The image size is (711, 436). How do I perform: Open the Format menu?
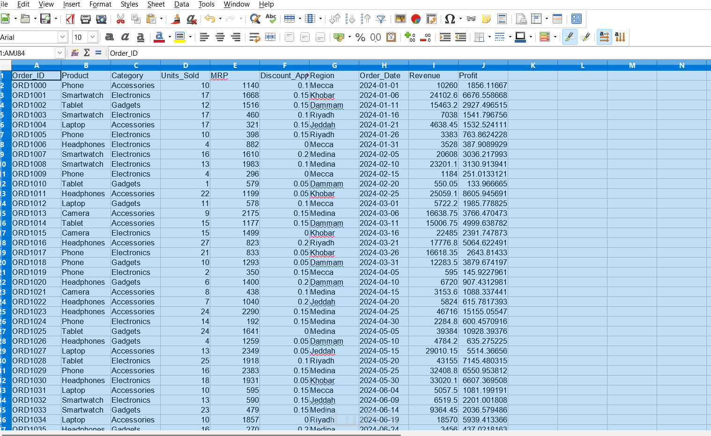point(100,4)
